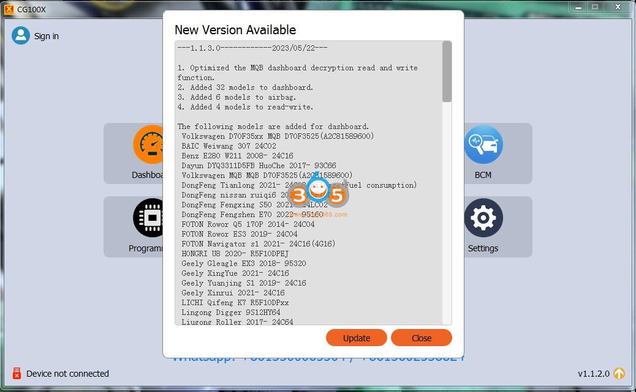
Task: Open the Programmer chip icon
Action: [148, 218]
